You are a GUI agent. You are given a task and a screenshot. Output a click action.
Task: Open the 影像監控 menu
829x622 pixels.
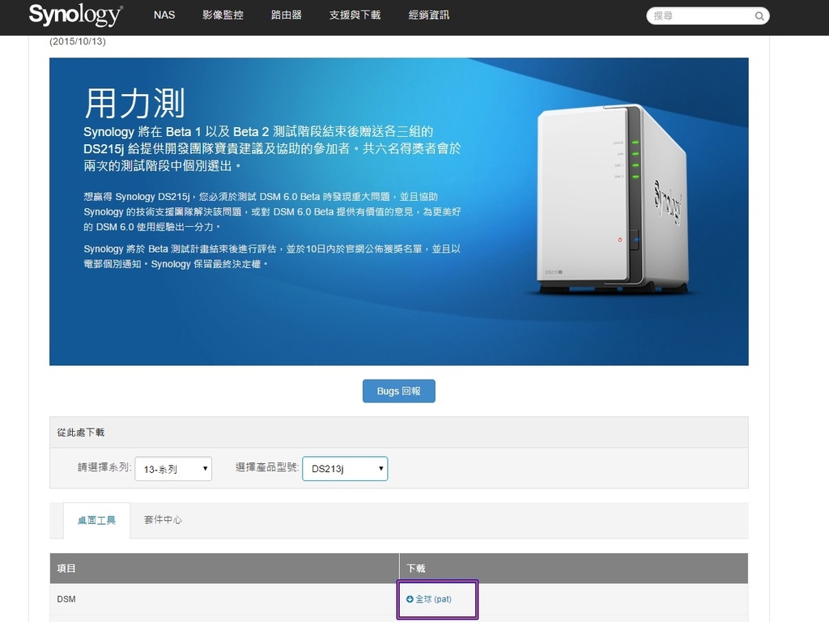pos(223,15)
